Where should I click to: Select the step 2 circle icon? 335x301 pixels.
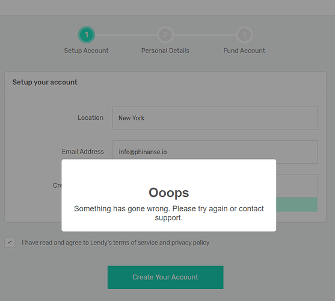coord(165,35)
